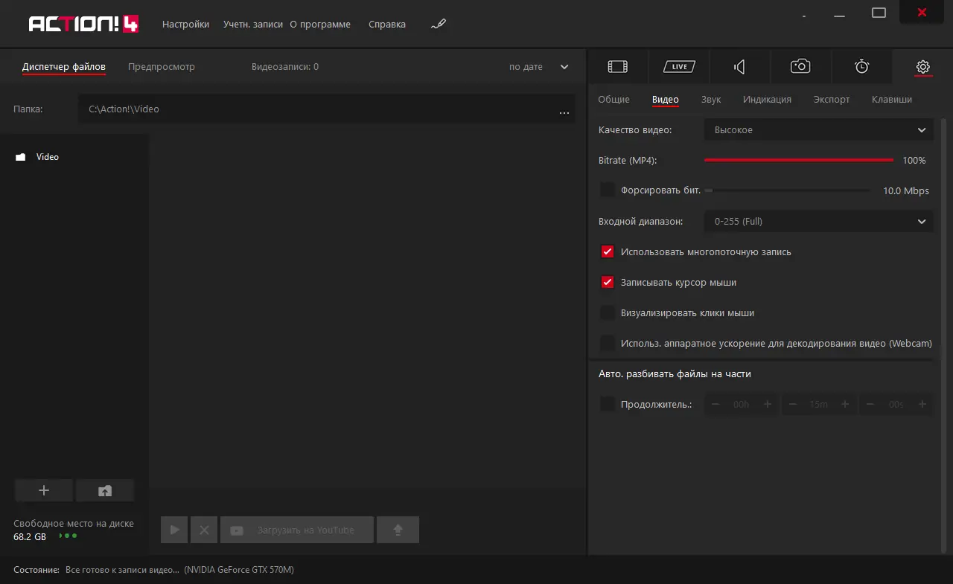Open the settings gear icon

tap(922, 67)
